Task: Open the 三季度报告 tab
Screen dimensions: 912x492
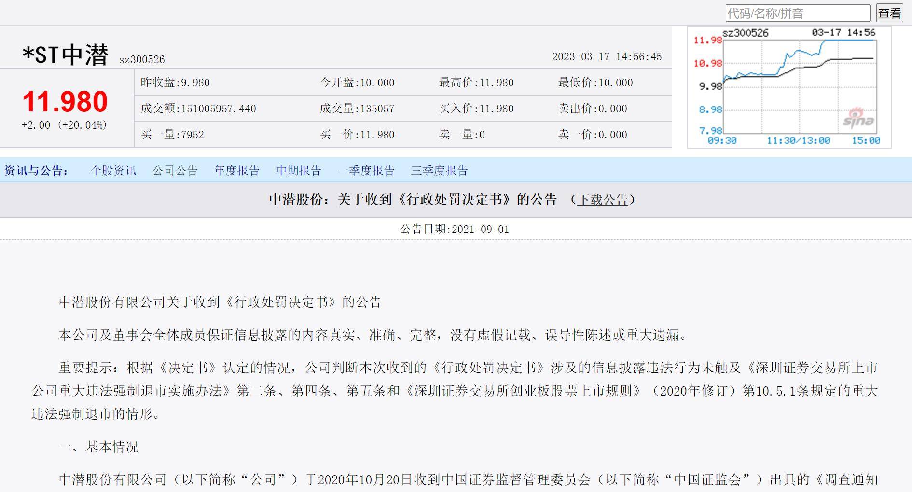Action: (440, 170)
